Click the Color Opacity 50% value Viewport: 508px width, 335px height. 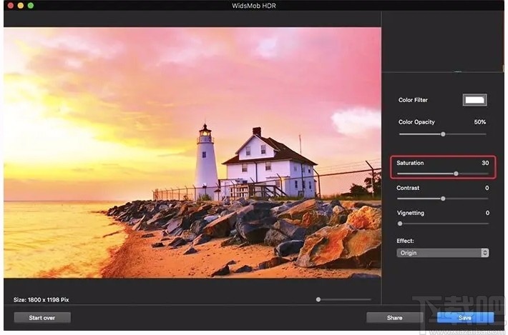click(x=480, y=122)
